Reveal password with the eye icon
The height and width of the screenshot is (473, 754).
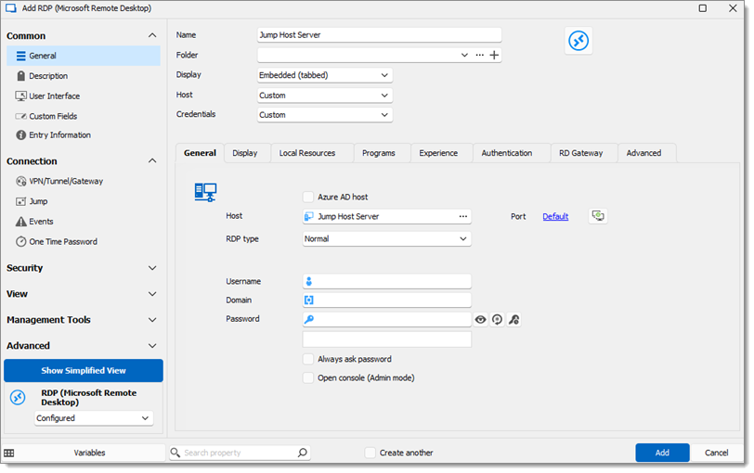[x=480, y=319]
